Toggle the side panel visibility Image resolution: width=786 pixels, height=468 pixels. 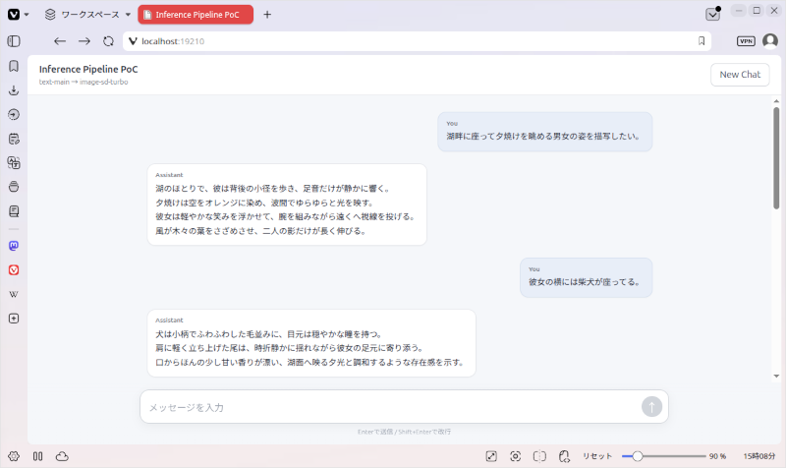coord(14,41)
